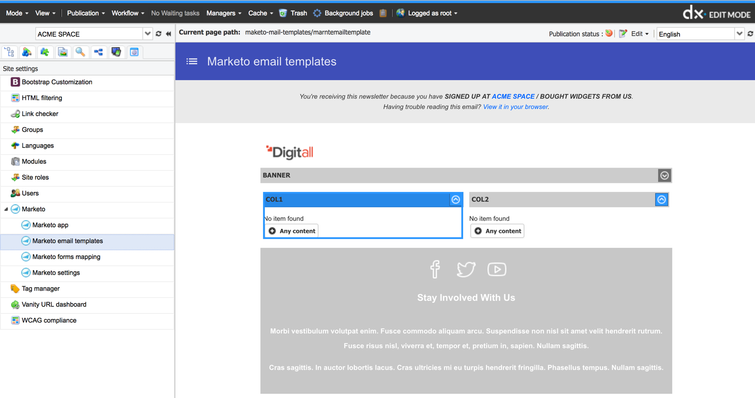Open the device channels tab icon
Viewport: 755px width, 398px height.
pos(116,52)
